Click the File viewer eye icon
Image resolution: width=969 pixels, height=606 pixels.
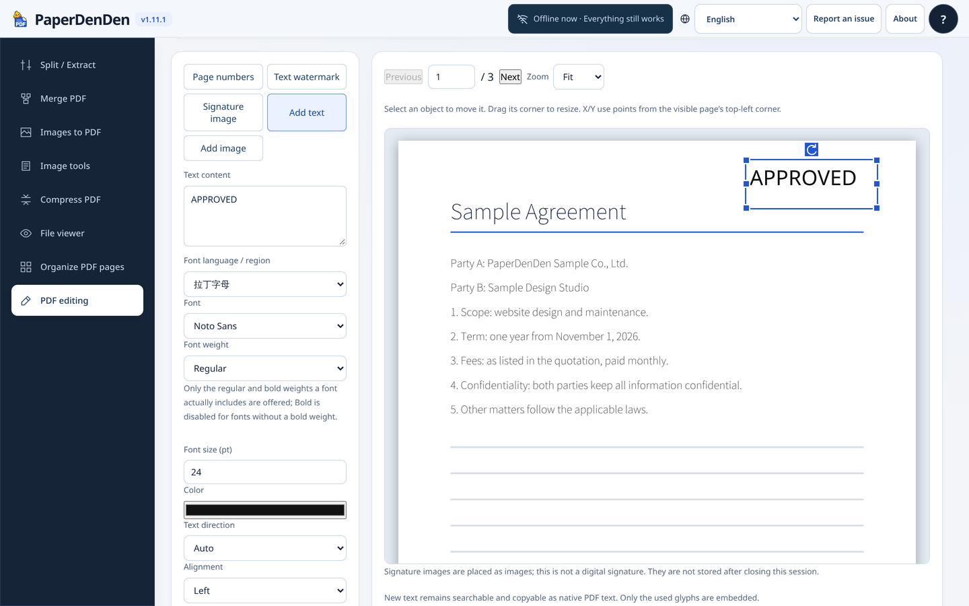coord(26,233)
